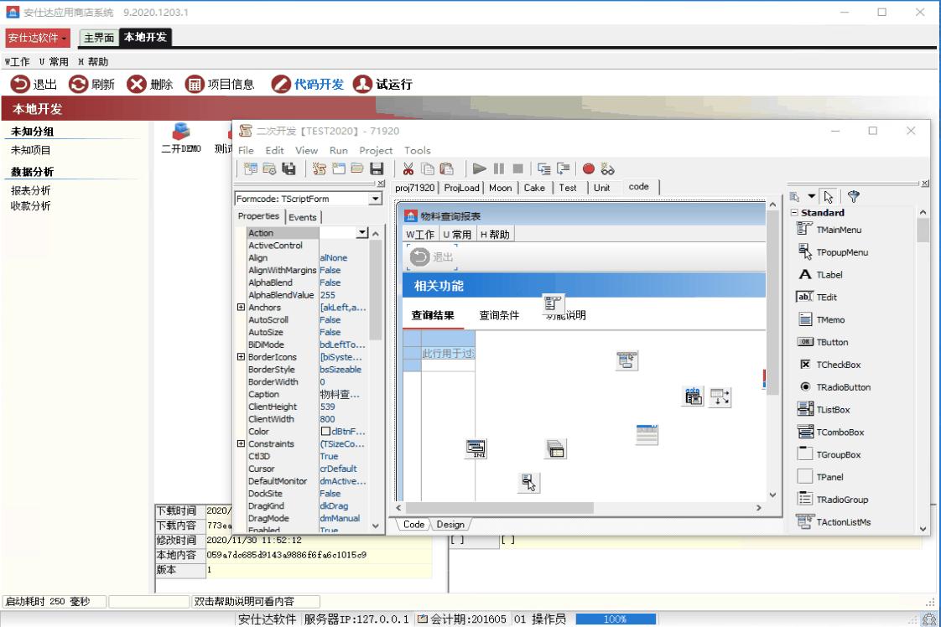Click the palette filter funnel icon
Viewport: 941px width, 627px height.
tap(854, 196)
